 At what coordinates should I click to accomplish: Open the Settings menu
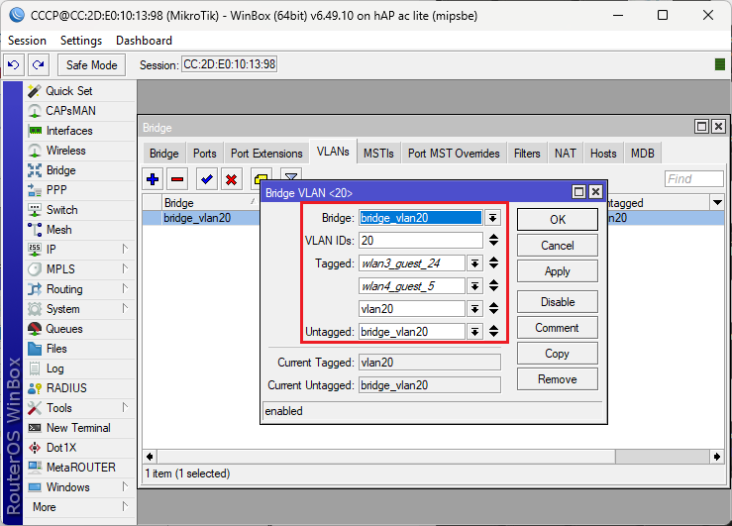click(x=81, y=41)
